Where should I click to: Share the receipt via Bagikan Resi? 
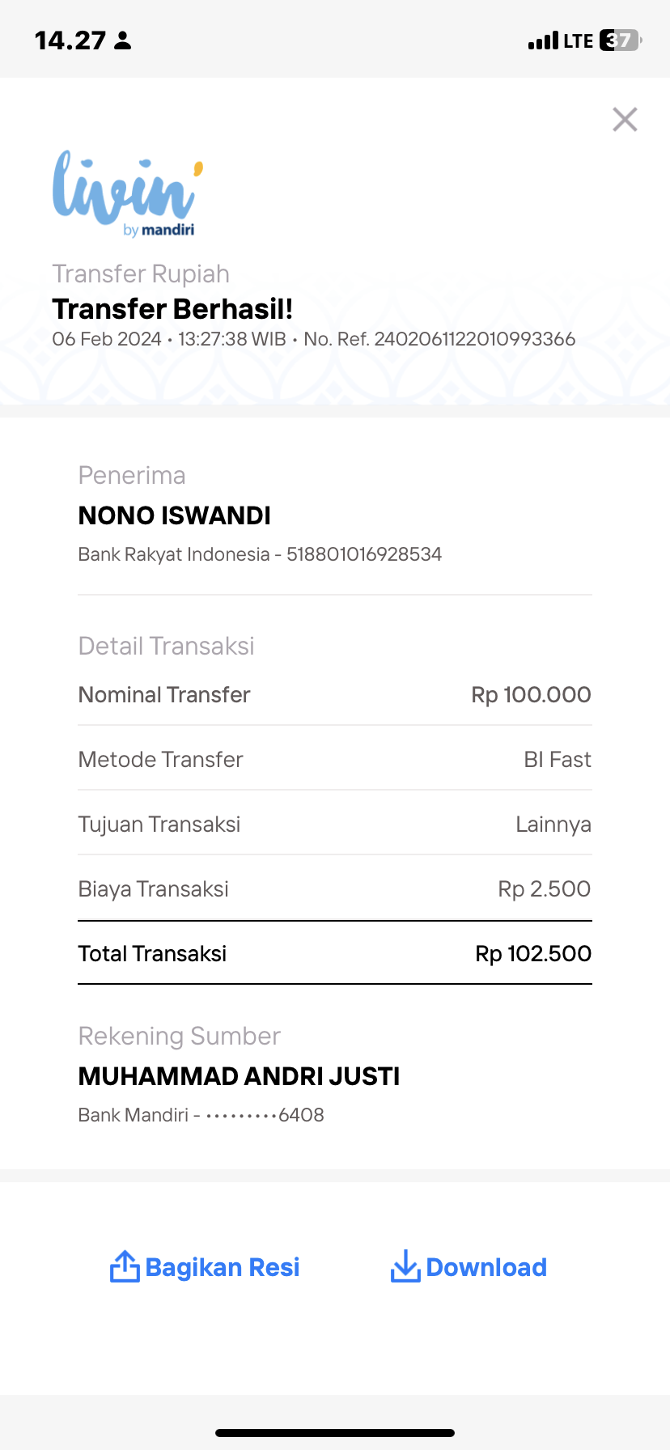point(205,1267)
